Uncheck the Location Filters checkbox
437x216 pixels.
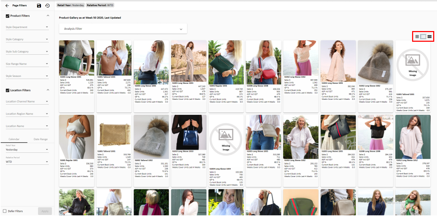pos(8,90)
